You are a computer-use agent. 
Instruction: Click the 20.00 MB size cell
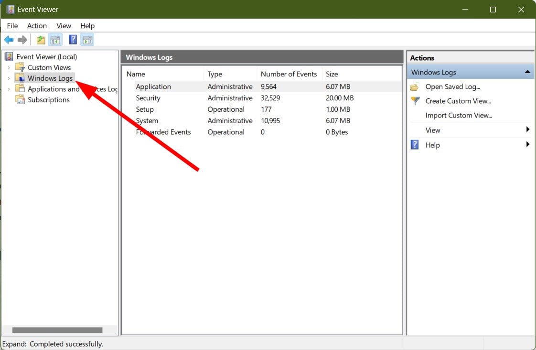(340, 98)
